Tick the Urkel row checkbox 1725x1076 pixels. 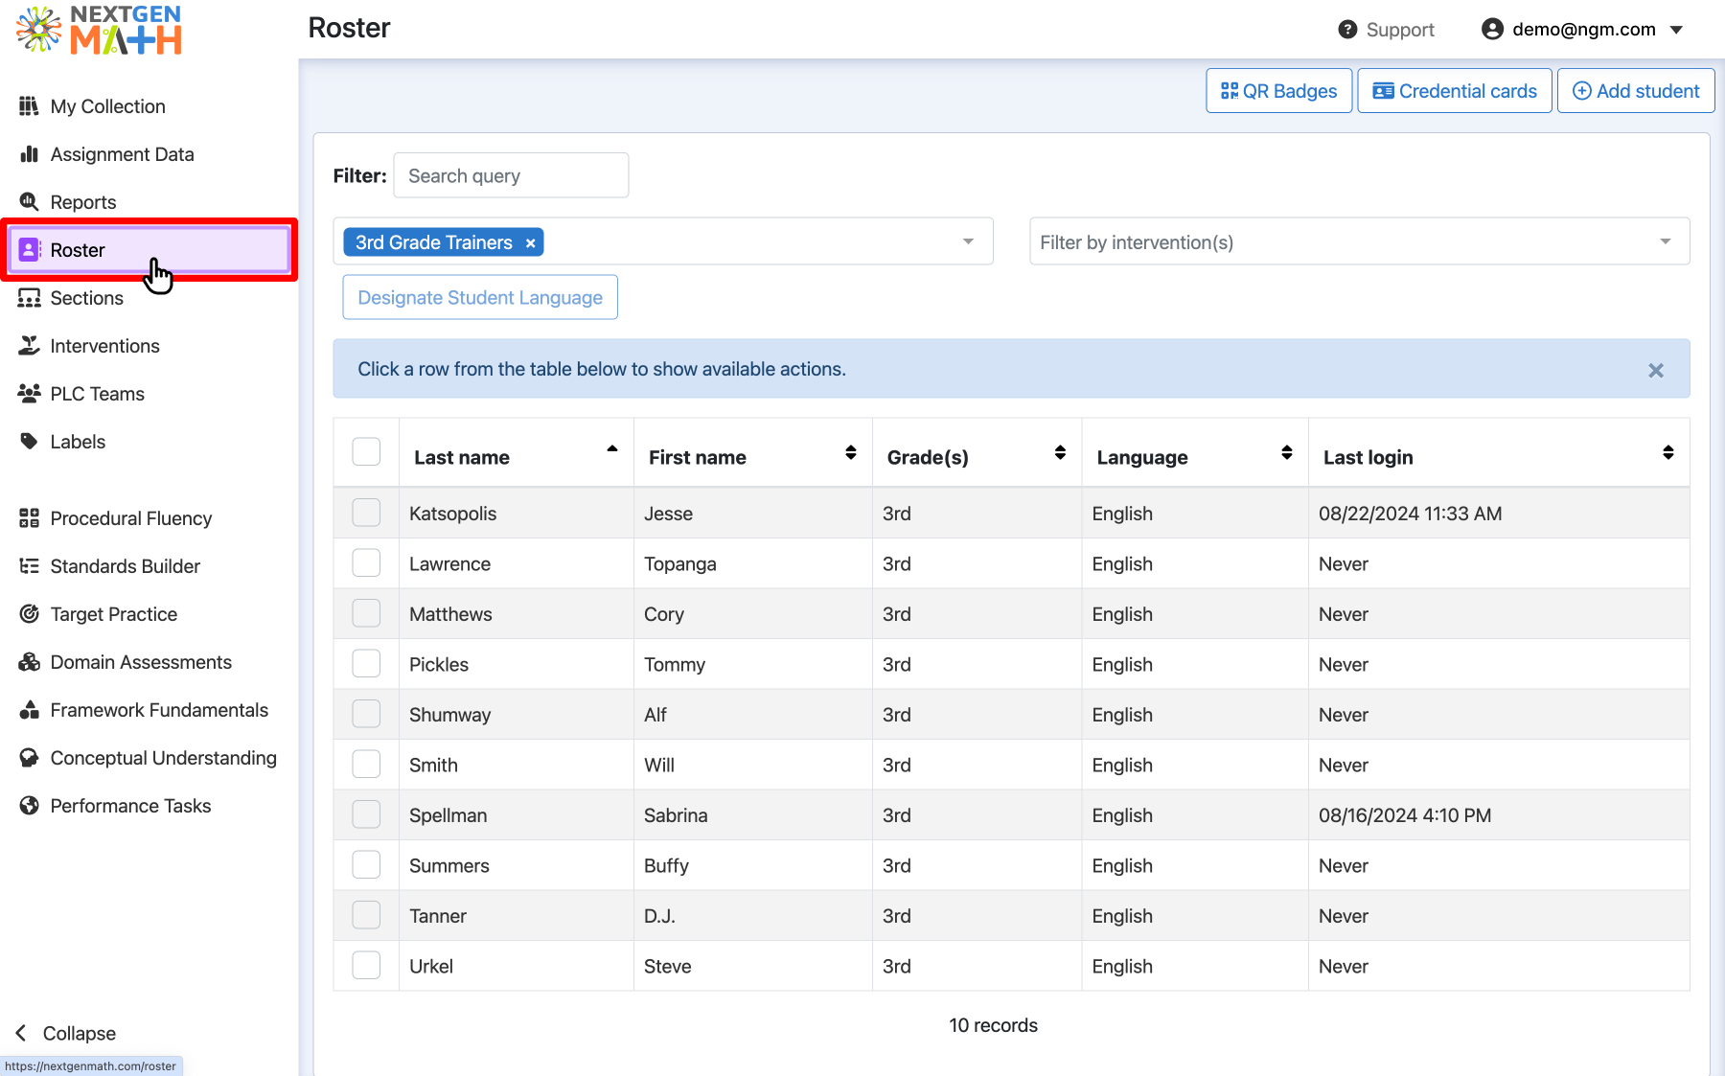(x=366, y=965)
